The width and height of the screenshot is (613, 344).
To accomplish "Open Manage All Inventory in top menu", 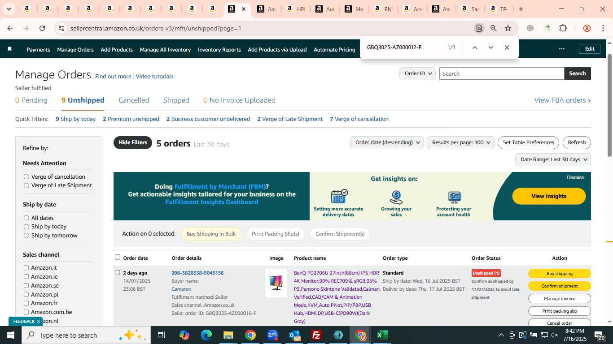I will click(165, 50).
